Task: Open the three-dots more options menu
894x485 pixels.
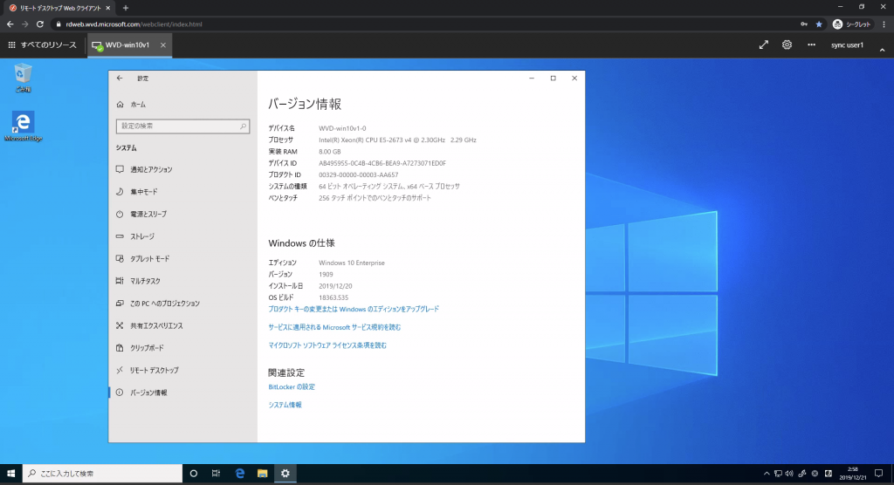Action: 811,44
